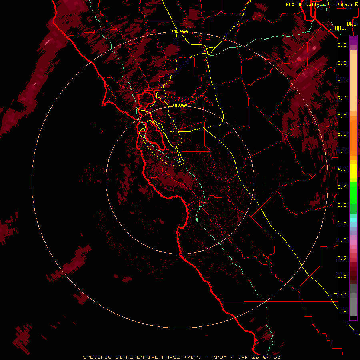Click the 8.2 value on the color scale
Screen dimensions: 360x360
click(x=342, y=80)
